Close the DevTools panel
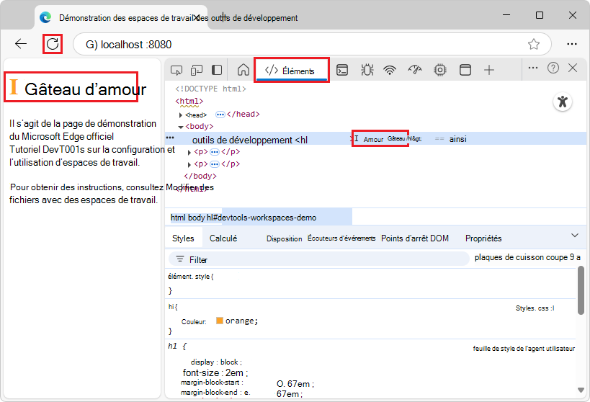This screenshot has width=590, height=402. click(x=573, y=68)
